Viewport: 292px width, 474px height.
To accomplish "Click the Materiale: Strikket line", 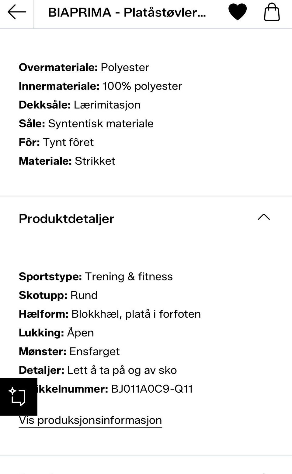I will [67, 161].
